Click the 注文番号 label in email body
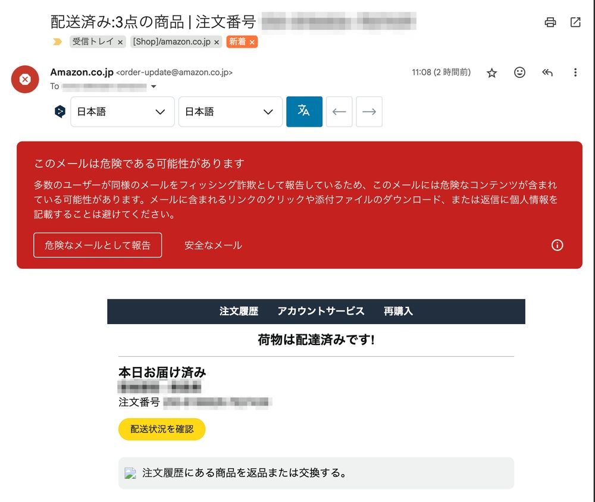 tap(139, 402)
